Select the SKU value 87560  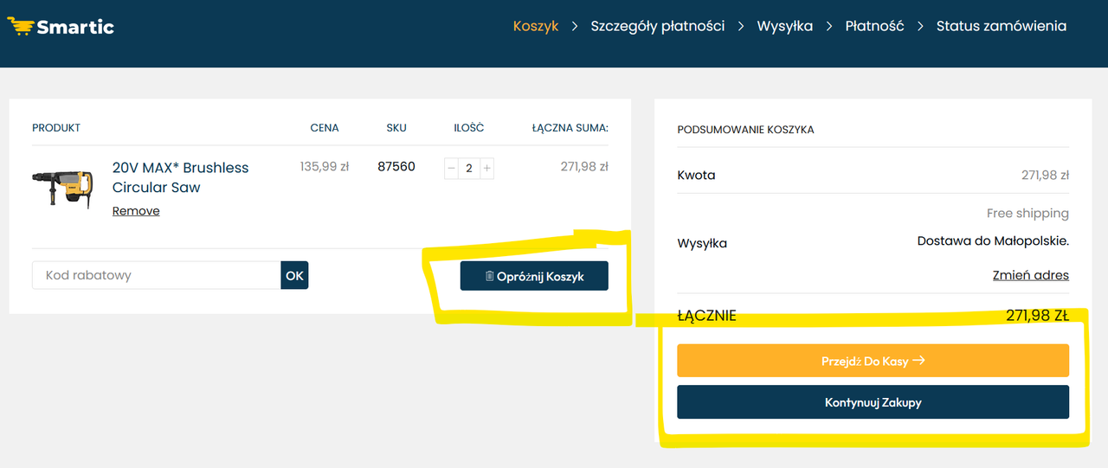click(x=396, y=166)
